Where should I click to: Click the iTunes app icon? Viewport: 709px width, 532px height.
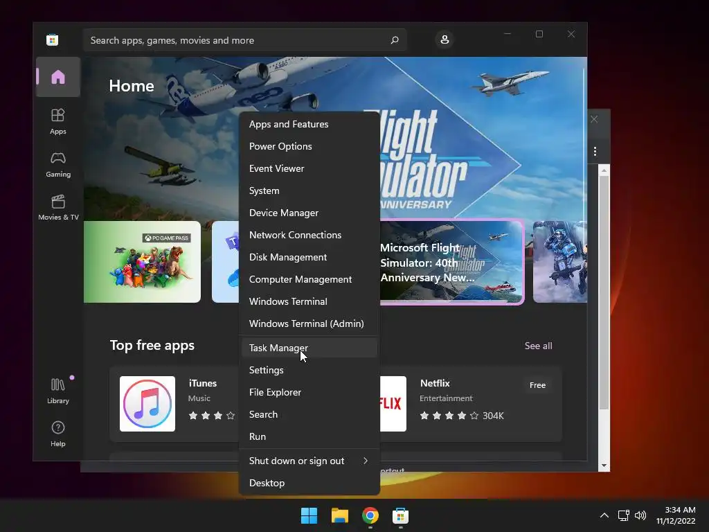click(147, 404)
